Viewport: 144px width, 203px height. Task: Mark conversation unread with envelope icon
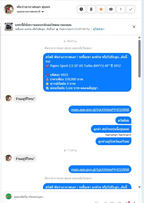point(111,9)
